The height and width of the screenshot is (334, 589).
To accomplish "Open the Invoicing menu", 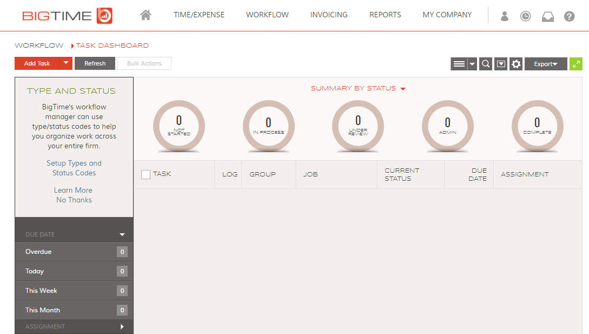I will coord(329,15).
